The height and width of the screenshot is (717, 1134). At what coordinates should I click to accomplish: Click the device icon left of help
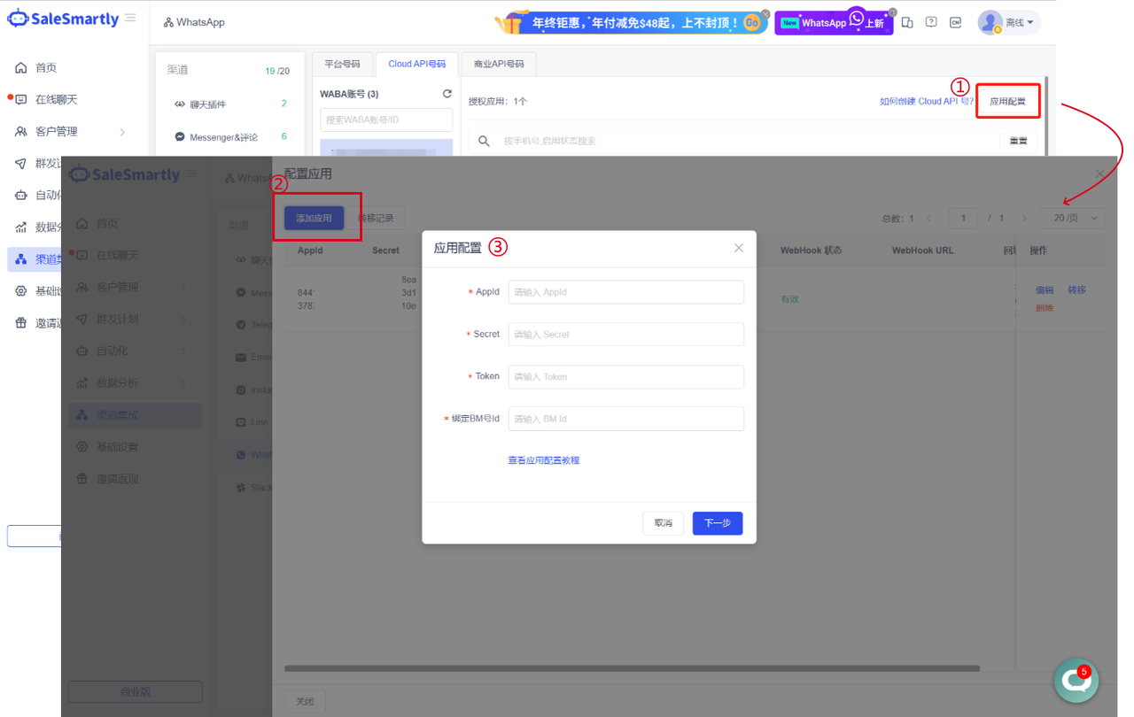pos(907,22)
